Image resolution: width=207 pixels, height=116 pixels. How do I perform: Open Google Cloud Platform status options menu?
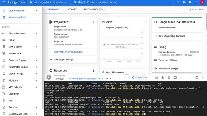[198, 22]
